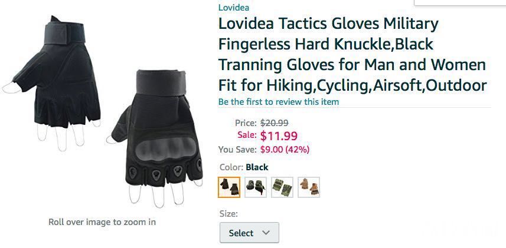Select the Black glove color swatch
Image resolution: width=506 pixels, height=248 pixels.
coord(229,187)
